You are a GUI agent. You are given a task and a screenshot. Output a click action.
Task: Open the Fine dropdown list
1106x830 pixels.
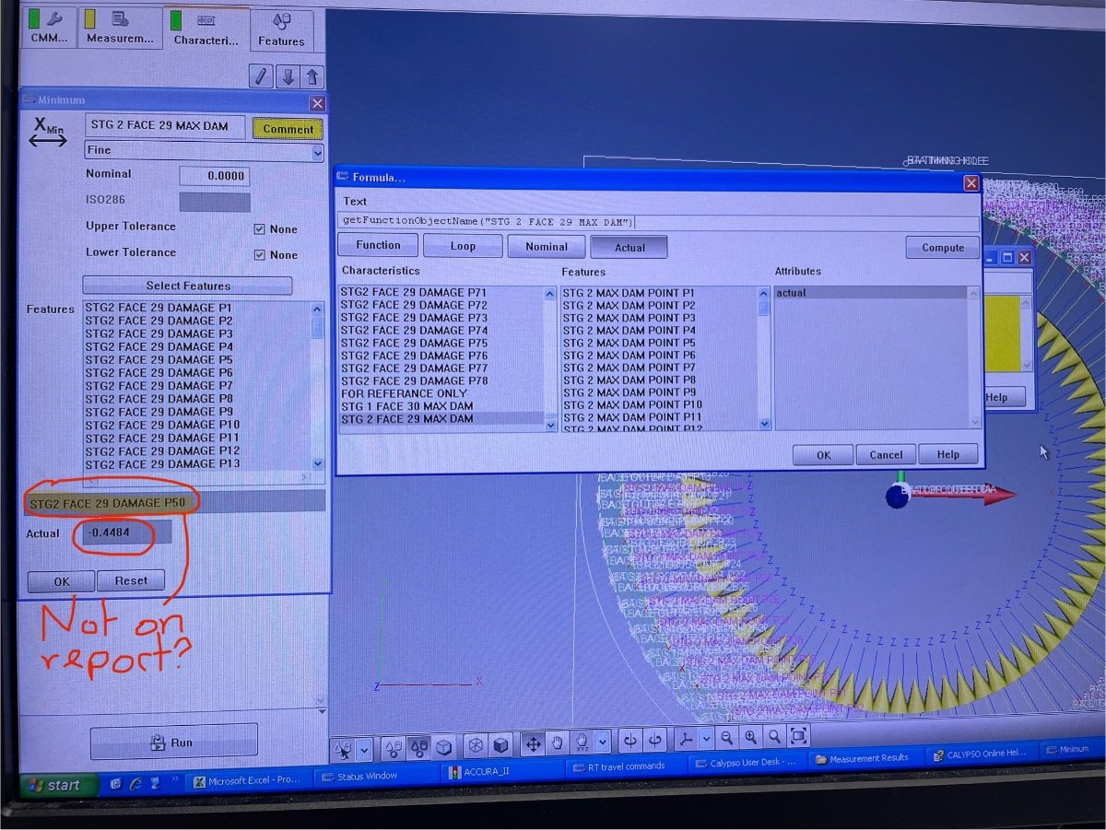[318, 152]
